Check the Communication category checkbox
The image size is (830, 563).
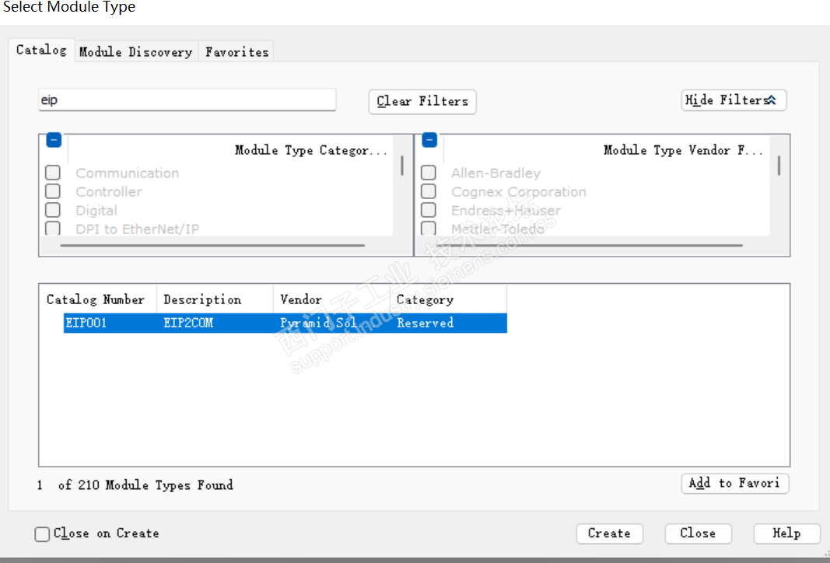(x=53, y=173)
